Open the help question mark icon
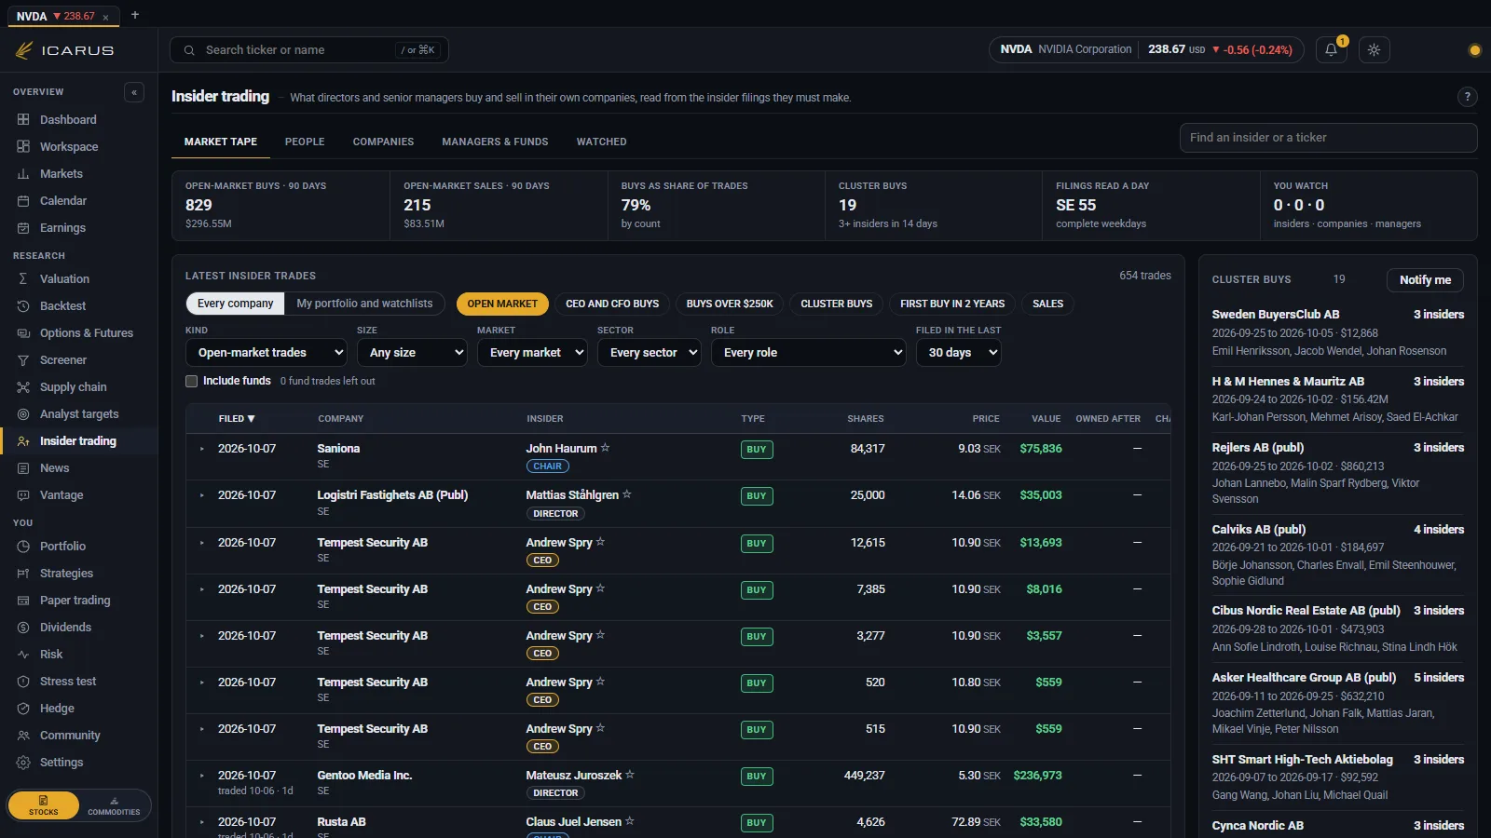 pos(1467,97)
